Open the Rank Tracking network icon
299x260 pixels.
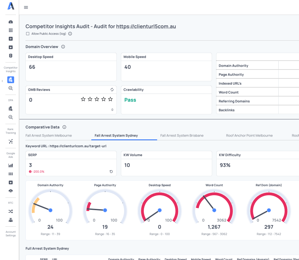tap(10, 141)
